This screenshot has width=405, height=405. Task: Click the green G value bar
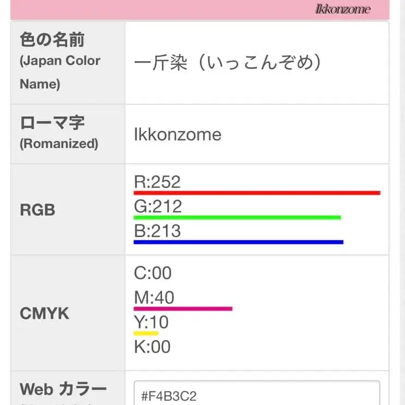tap(237, 217)
